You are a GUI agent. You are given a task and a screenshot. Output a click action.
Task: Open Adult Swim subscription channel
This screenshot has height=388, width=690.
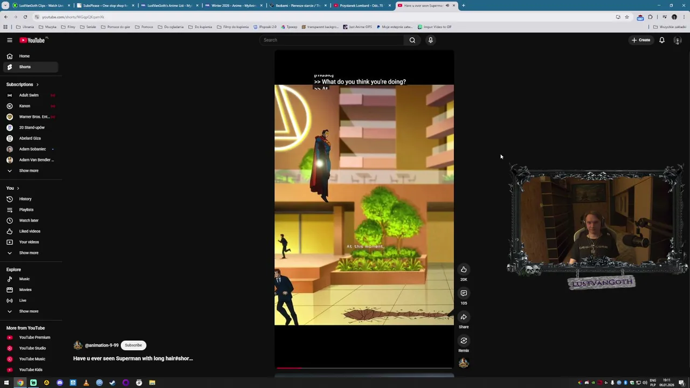tap(29, 95)
